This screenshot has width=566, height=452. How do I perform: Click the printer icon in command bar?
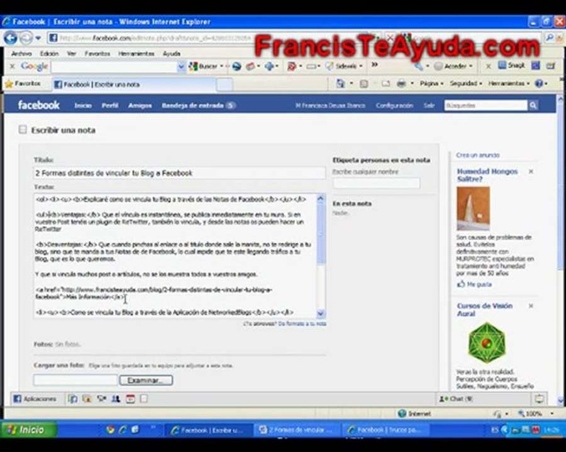pyautogui.click(x=401, y=83)
